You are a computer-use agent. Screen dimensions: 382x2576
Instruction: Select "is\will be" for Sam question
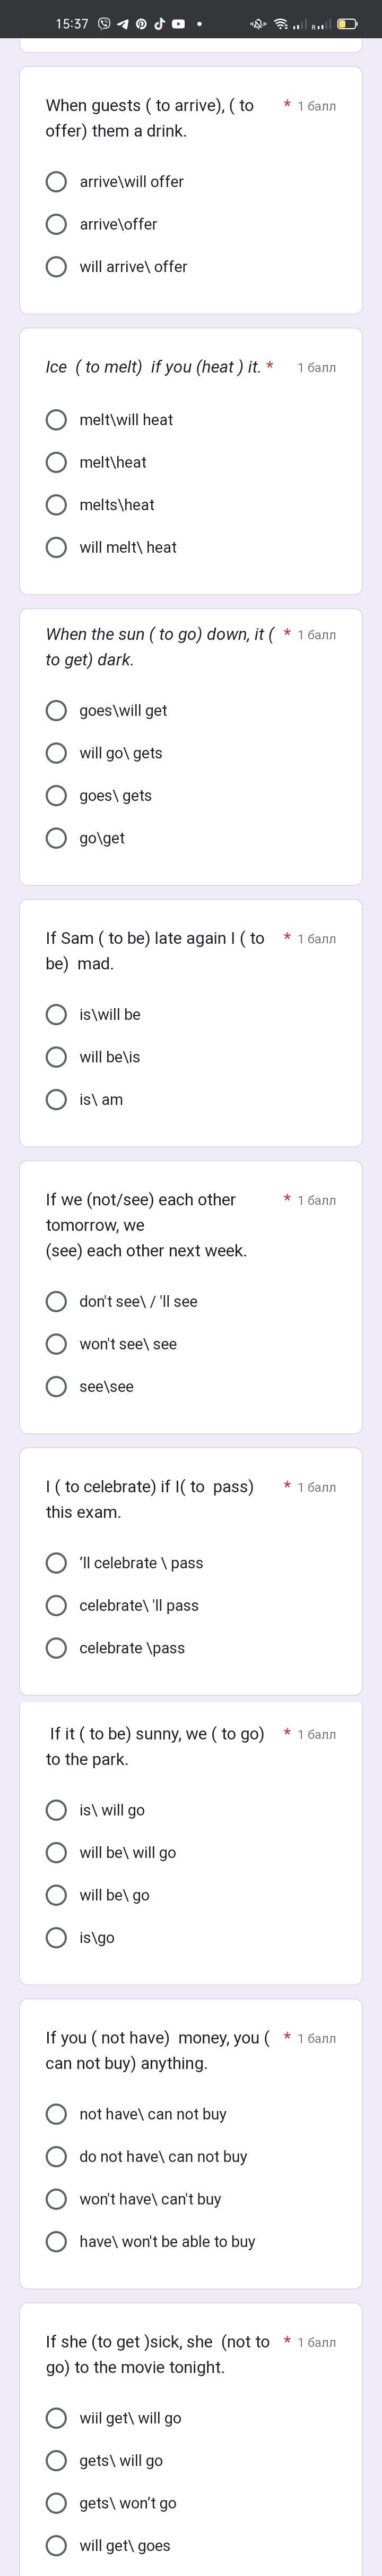[x=57, y=1015]
